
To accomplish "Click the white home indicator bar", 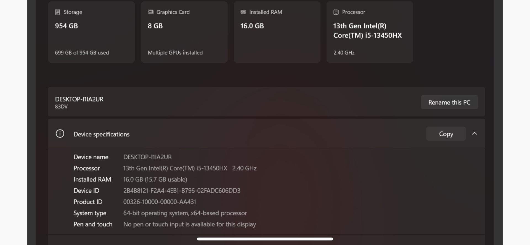I will 265,239.
